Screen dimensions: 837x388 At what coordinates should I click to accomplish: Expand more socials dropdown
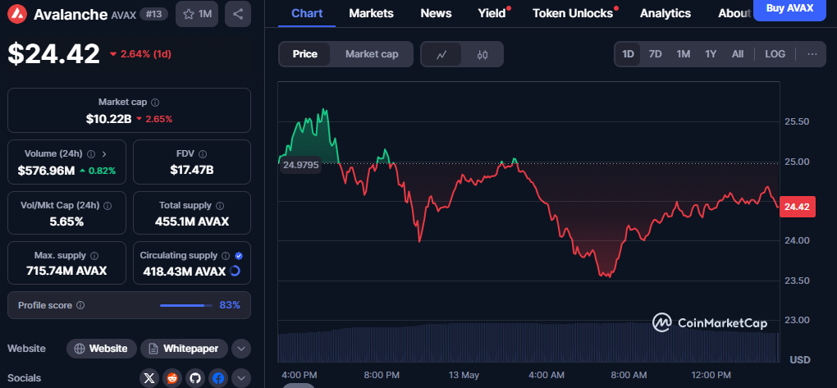240,378
